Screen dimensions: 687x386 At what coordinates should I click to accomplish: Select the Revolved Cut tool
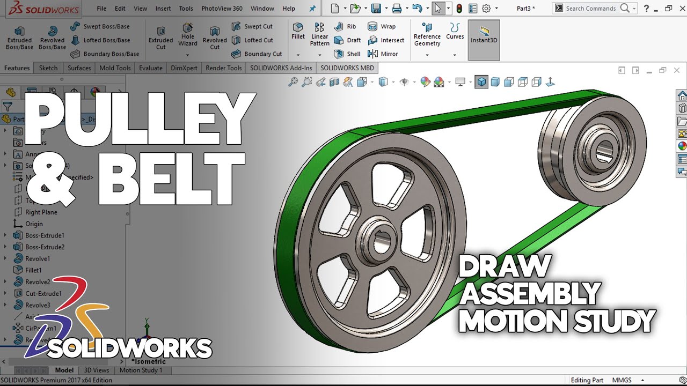point(215,38)
